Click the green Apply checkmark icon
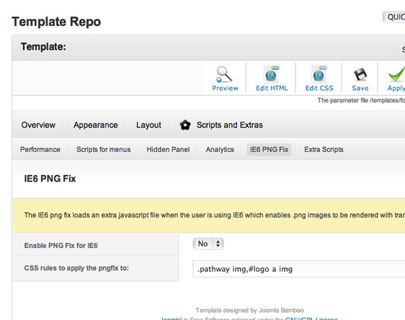405x320 pixels. click(x=397, y=74)
